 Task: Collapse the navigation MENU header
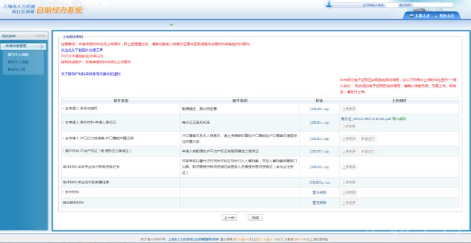[x=24, y=36]
